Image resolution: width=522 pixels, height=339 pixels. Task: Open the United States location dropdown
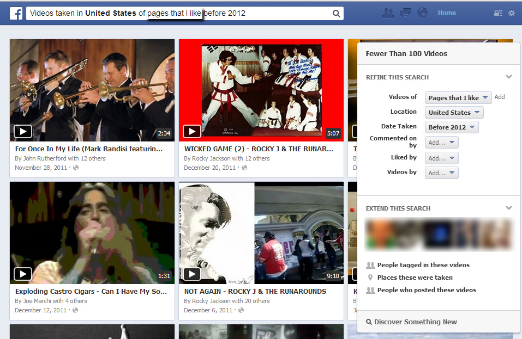pos(454,113)
